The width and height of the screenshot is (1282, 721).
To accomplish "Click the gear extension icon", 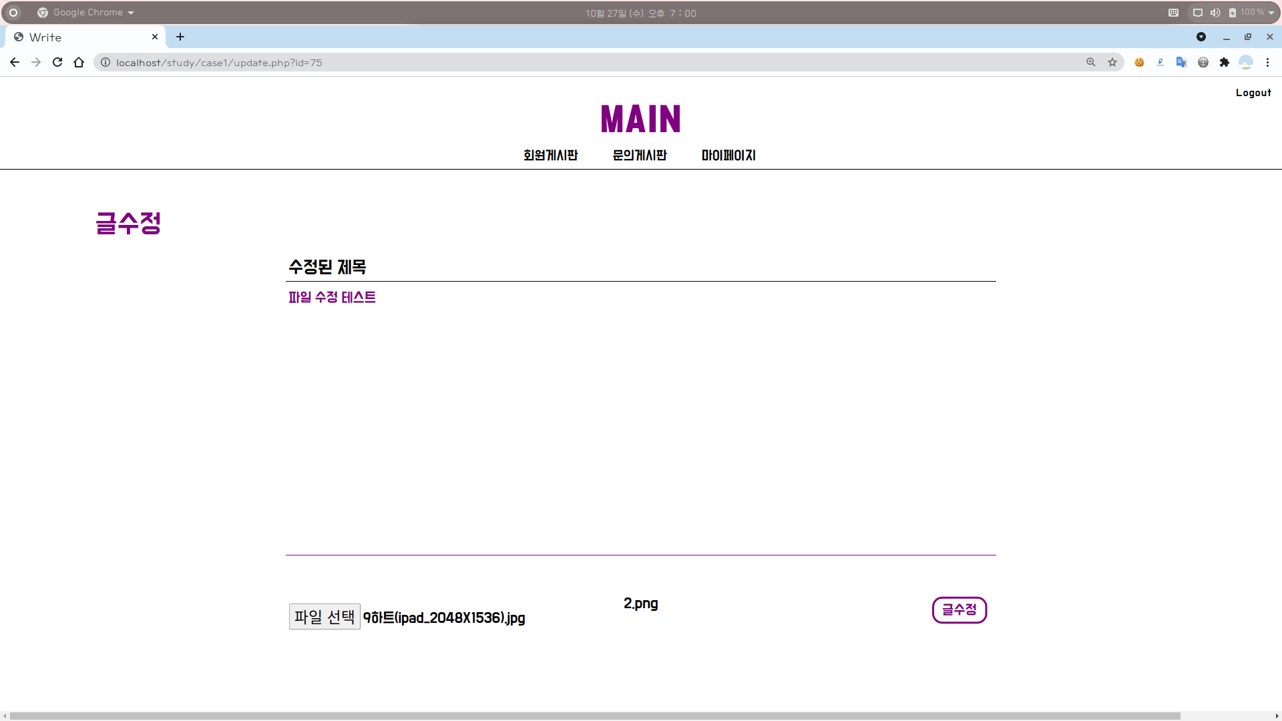I will point(1203,62).
